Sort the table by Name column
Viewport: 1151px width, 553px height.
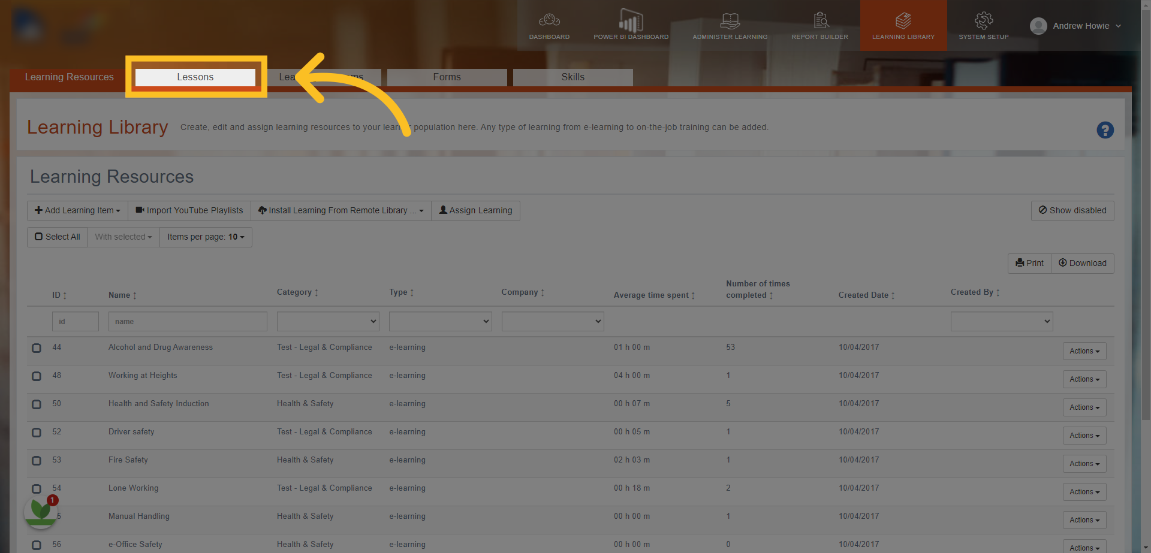(123, 295)
